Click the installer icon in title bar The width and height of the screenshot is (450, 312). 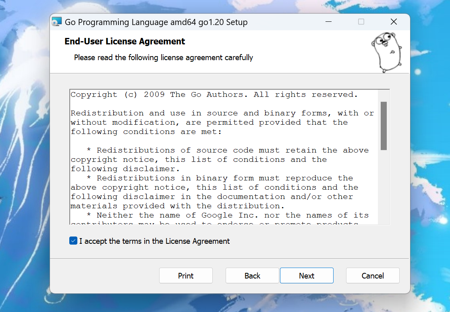56,22
